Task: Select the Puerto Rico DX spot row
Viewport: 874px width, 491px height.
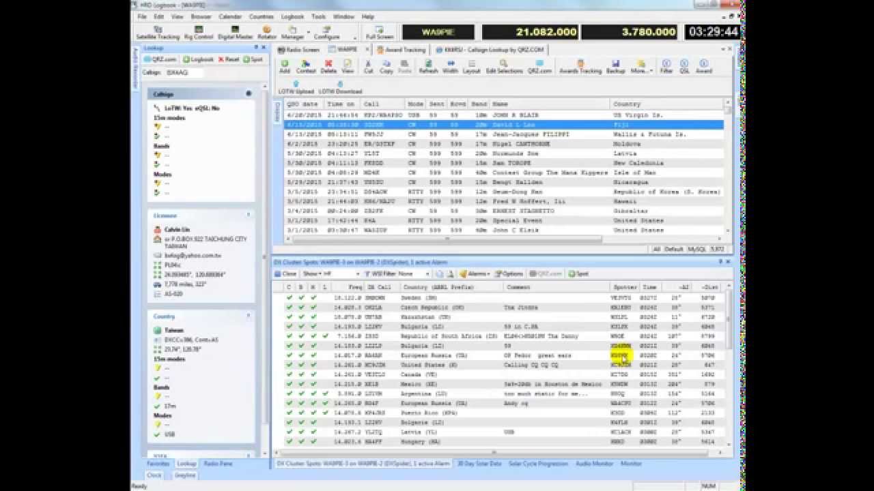Action: (501, 413)
